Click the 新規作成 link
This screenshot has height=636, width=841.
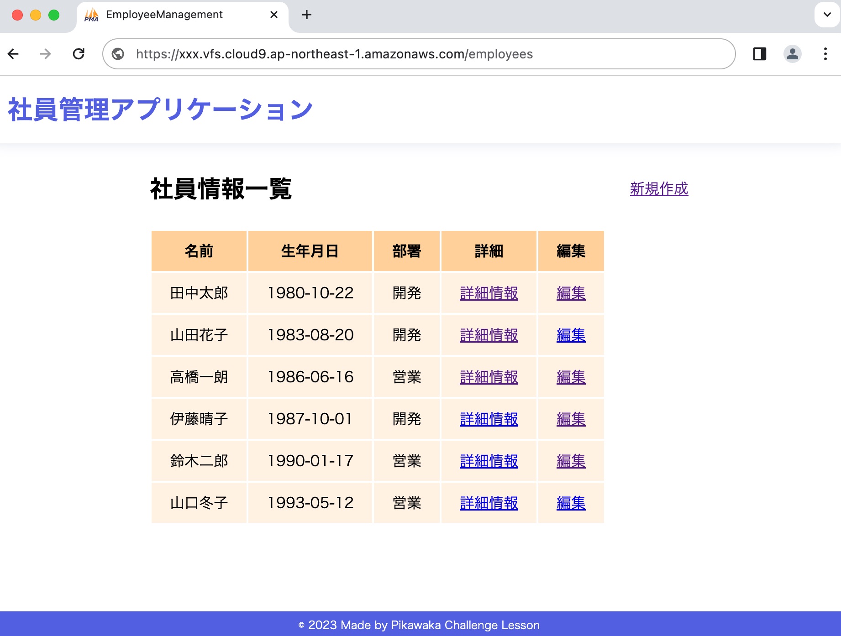pos(658,189)
